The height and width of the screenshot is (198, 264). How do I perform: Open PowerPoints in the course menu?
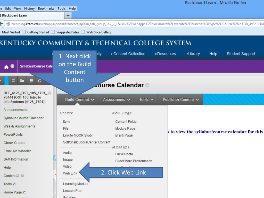[13, 135]
